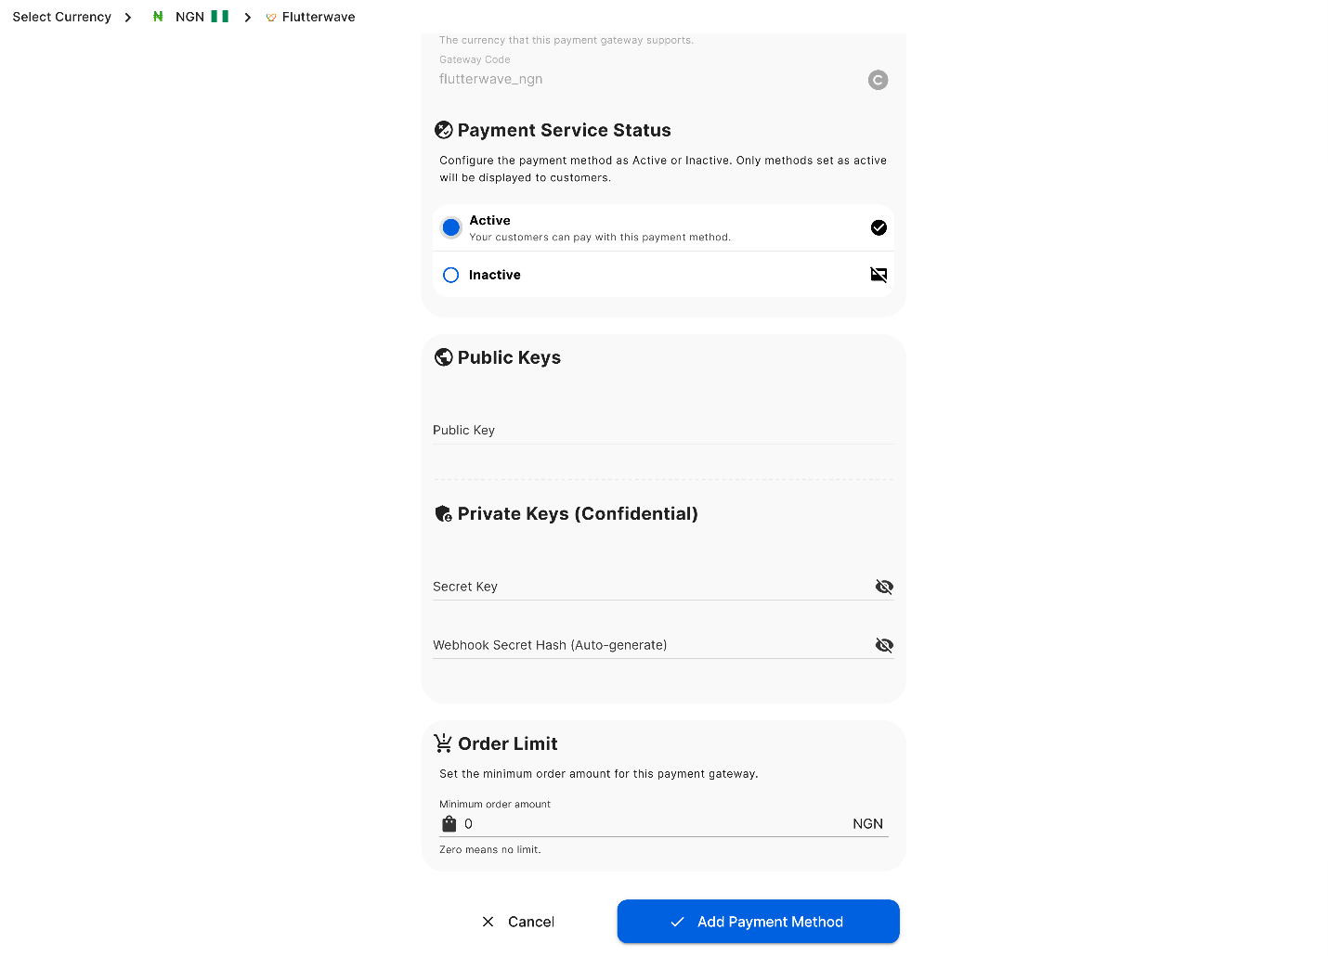
Task: Open Select Currency breadcrumb
Action: pyautogui.click(x=61, y=17)
